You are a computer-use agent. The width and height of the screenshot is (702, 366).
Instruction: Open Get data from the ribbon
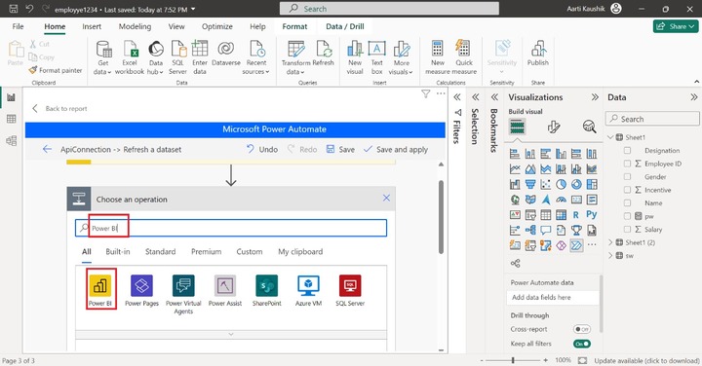tap(103, 58)
